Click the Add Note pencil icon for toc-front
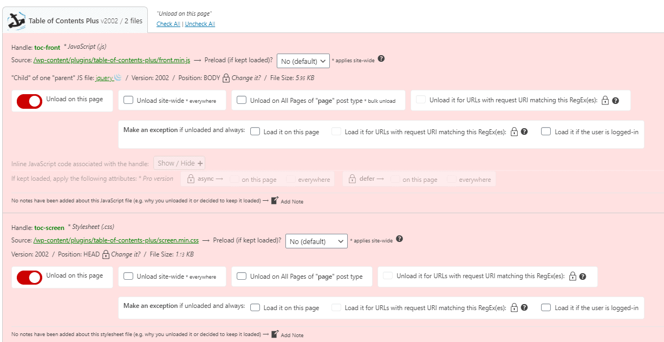The image size is (664, 342). [x=275, y=201]
